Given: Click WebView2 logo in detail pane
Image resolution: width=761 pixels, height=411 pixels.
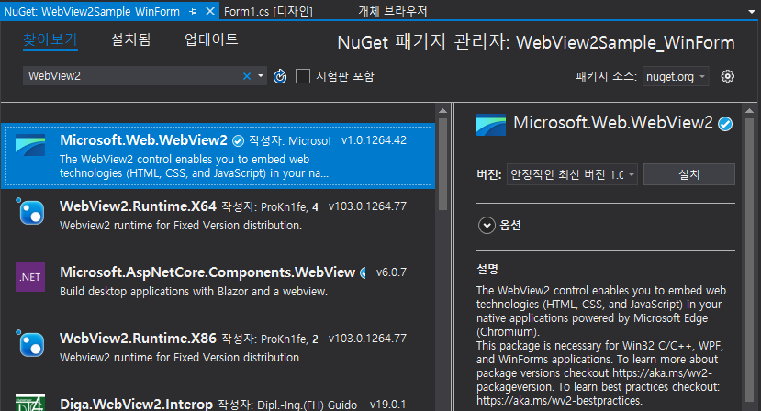Looking at the screenshot, I should pyautogui.click(x=491, y=125).
